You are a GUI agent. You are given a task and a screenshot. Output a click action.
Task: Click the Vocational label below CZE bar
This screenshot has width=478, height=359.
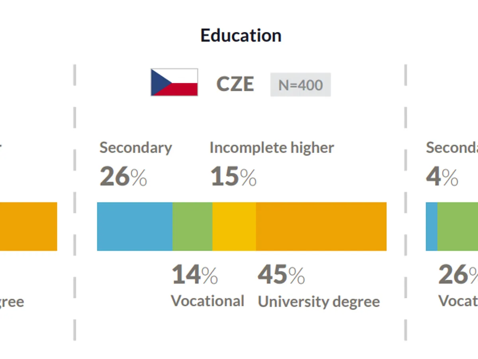208,301
